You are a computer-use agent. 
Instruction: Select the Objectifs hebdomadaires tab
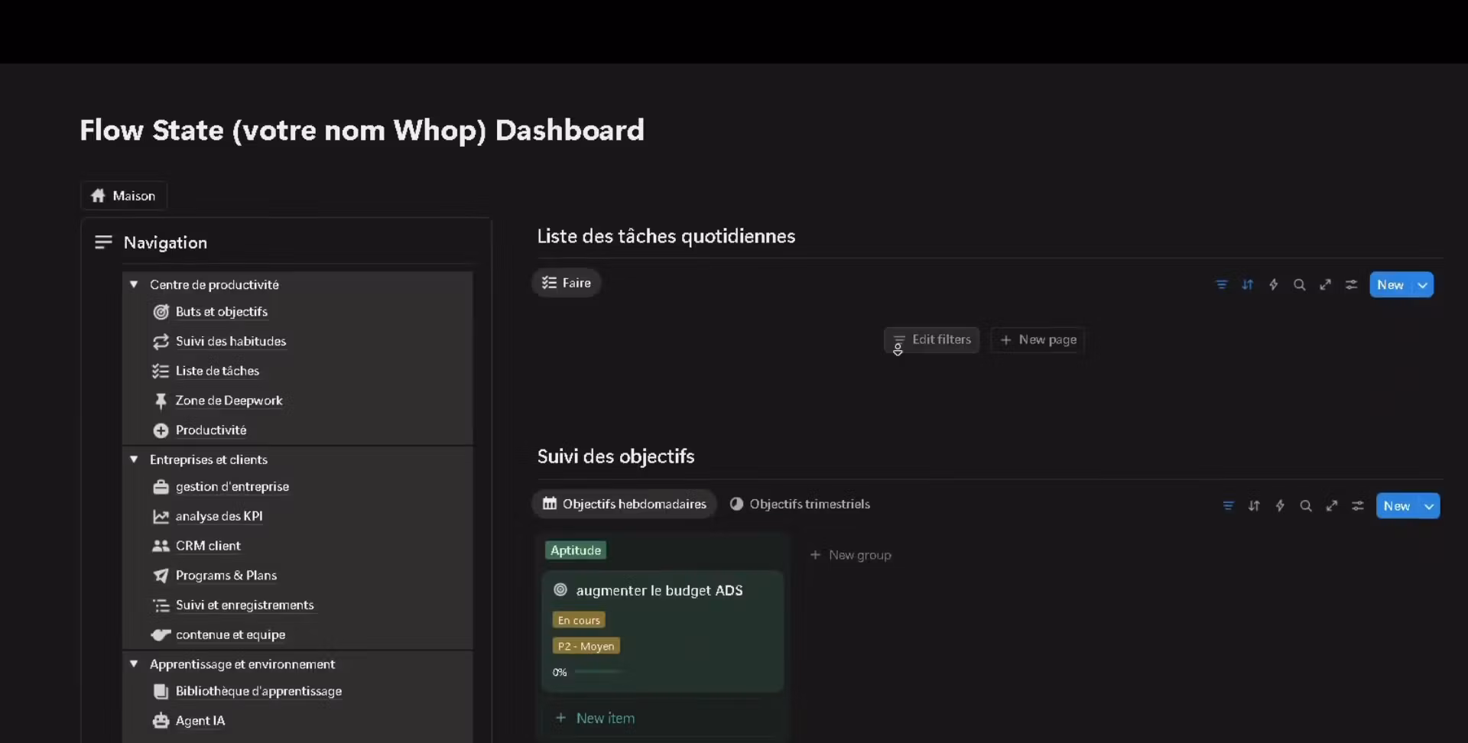(x=625, y=505)
